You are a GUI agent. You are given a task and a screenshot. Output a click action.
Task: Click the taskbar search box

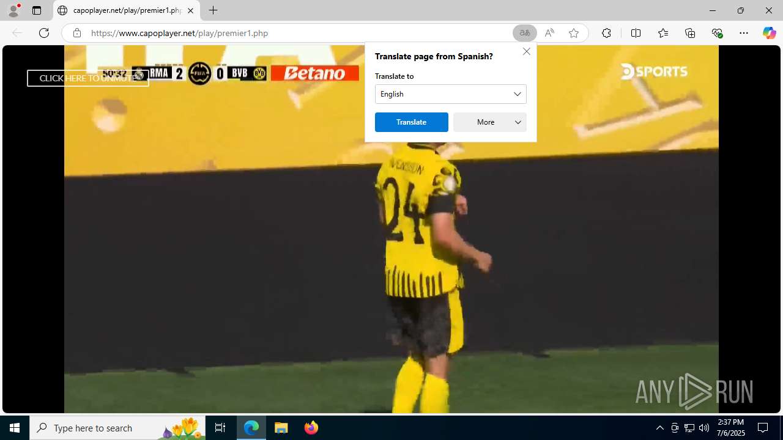(117, 428)
